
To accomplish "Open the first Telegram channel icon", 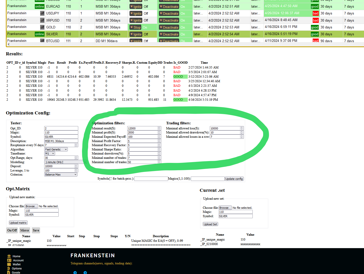I will tap(75, 272).
